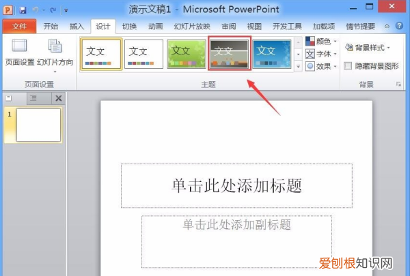Click the 单击此处添加标题 title placeholder
Image resolution: width=410 pixels, height=276 pixels.
tap(236, 186)
